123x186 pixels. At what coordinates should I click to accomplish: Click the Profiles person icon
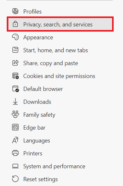tap(15, 11)
